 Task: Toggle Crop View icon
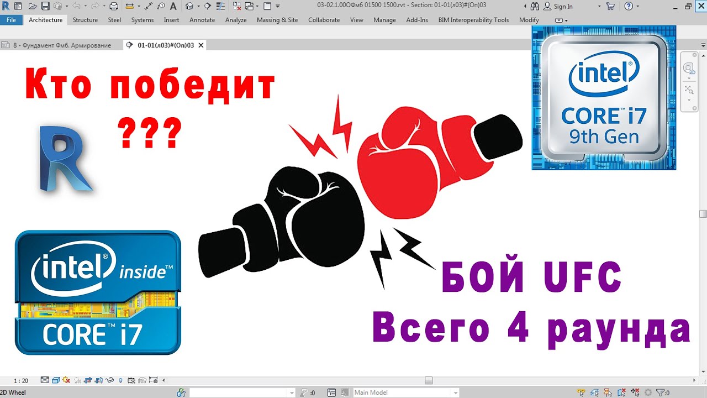[88, 380]
